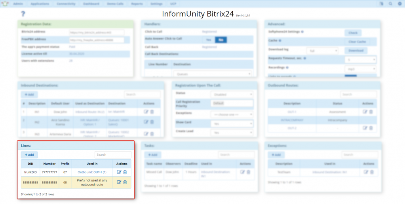Delete outbound route OUT-2

point(371,128)
